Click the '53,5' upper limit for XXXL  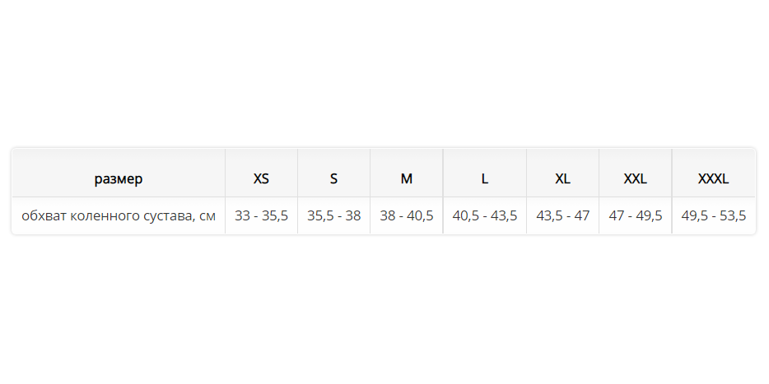(x=732, y=216)
